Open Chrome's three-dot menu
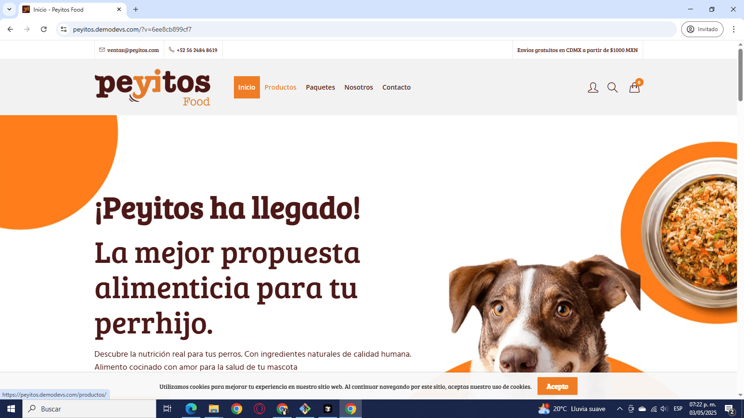Screen dimensions: 744x418 735,29
